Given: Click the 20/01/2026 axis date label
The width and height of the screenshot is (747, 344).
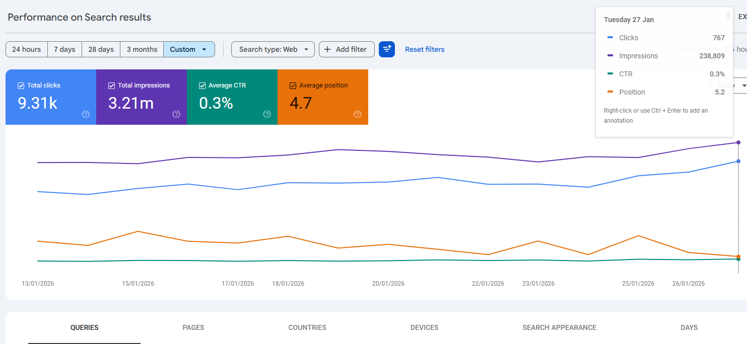Looking at the screenshot, I should (388, 284).
